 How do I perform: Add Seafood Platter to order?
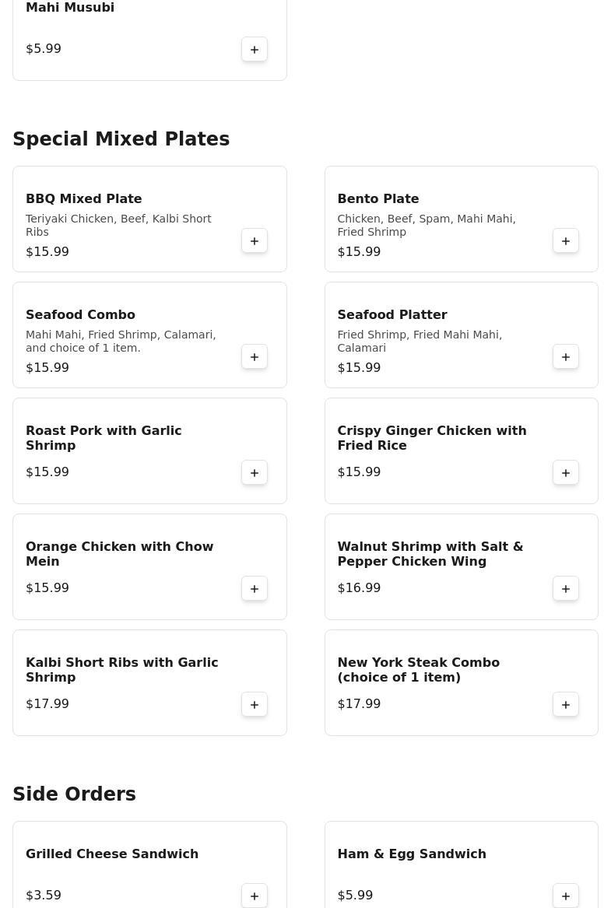point(566,357)
